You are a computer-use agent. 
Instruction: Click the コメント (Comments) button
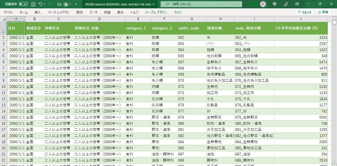[x=304, y=12]
